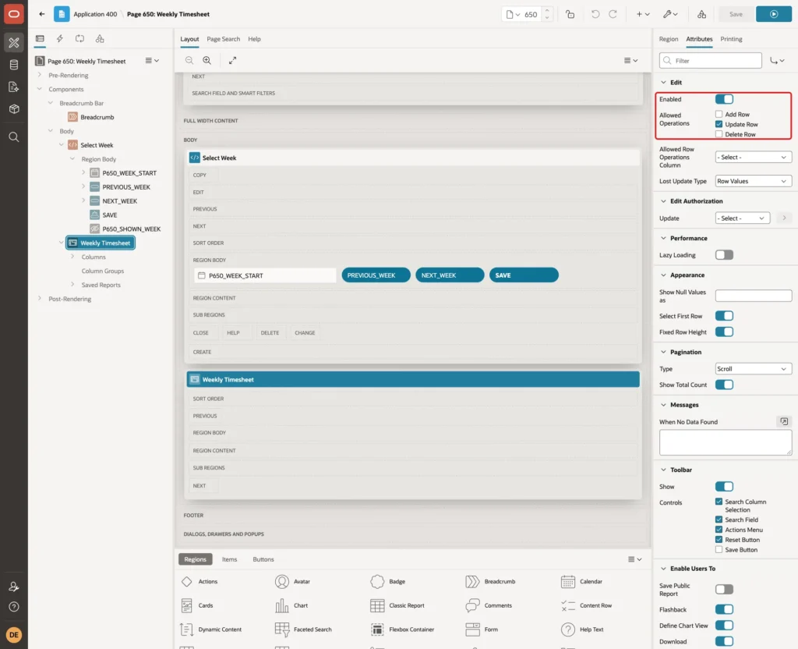Expand the Columns tree node
This screenshot has height=649, width=798.
(x=72, y=257)
